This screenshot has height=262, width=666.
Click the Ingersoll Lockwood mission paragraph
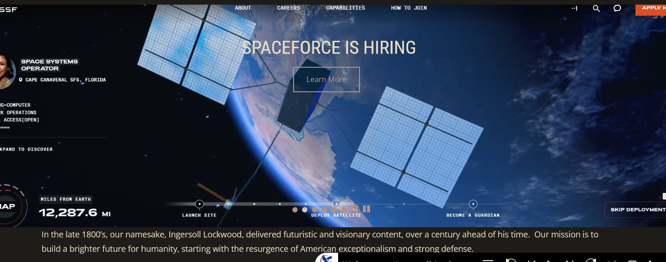[320, 242]
